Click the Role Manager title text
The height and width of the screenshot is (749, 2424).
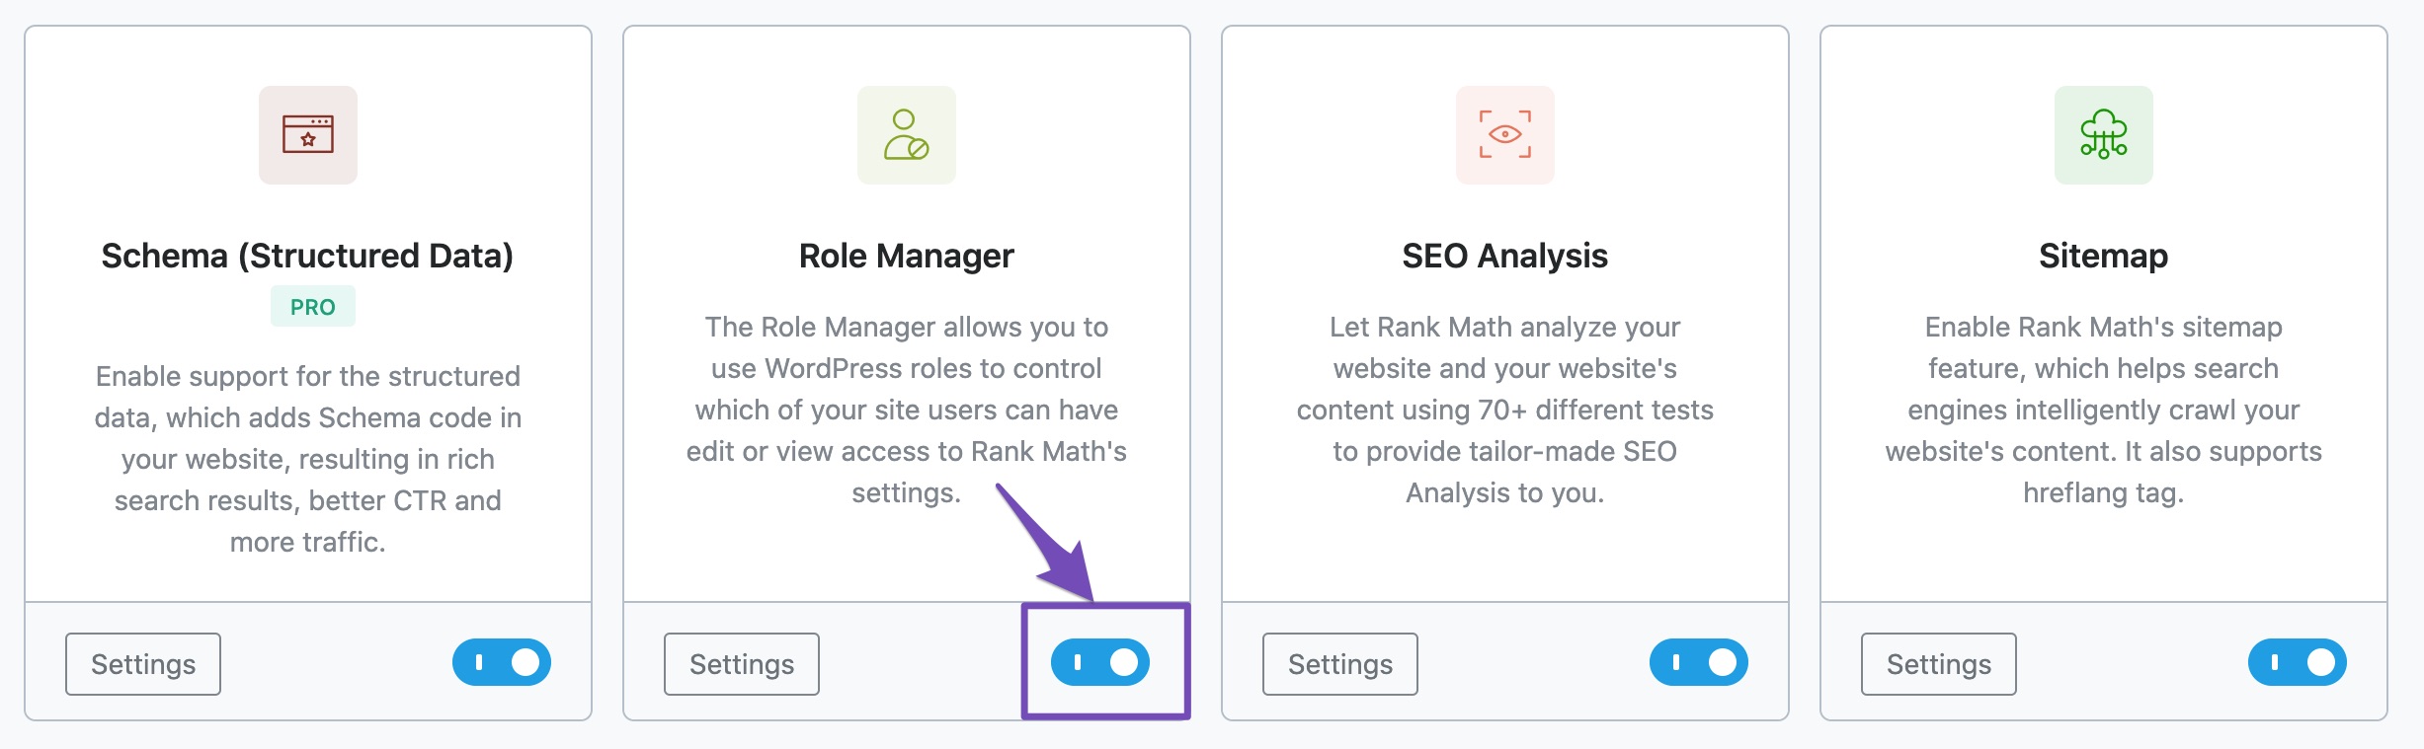click(906, 256)
